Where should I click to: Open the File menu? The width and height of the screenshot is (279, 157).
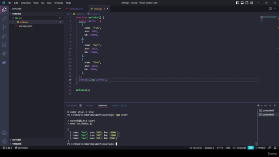10,3
